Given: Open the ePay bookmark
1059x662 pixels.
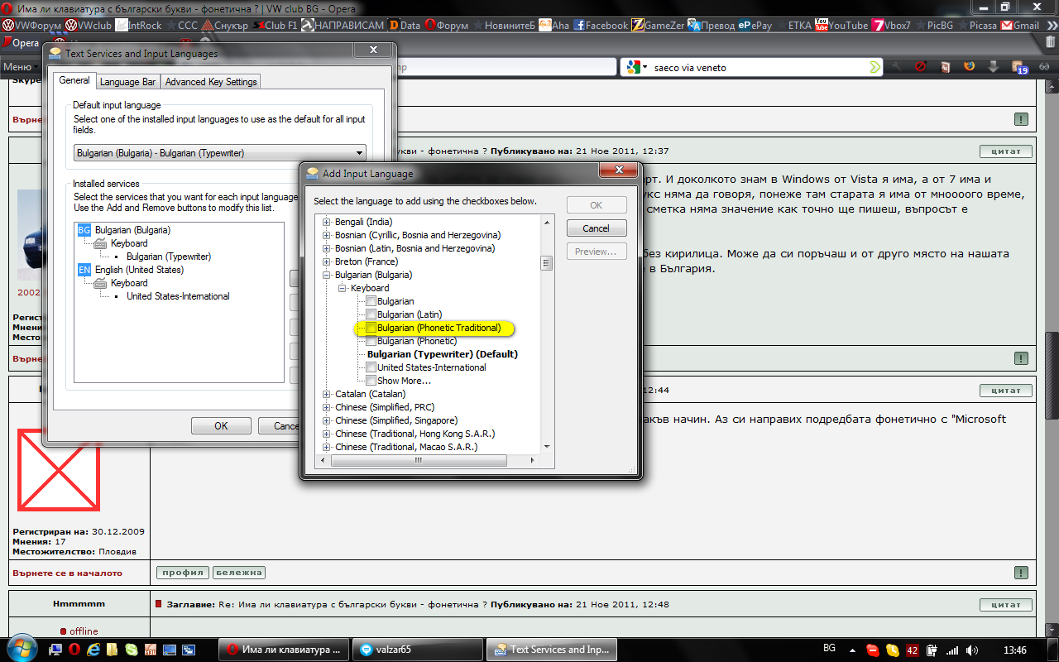Looking at the screenshot, I should [755, 25].
